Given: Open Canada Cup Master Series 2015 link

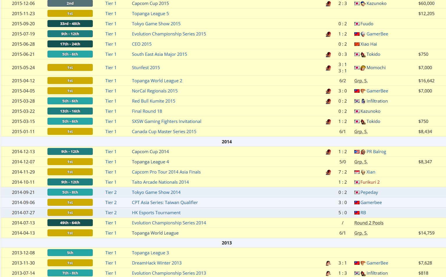Looking at the screenshot, I should pos(164,132).
